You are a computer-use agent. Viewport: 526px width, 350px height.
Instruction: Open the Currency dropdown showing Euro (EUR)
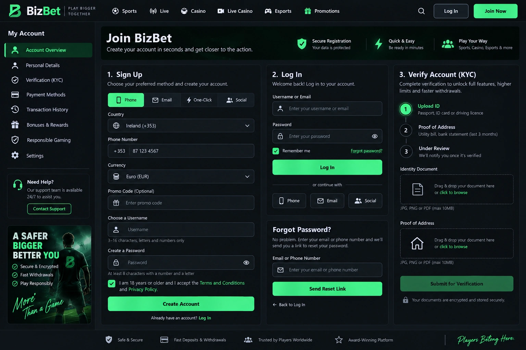pyautogui.click(x=181, y=177)
